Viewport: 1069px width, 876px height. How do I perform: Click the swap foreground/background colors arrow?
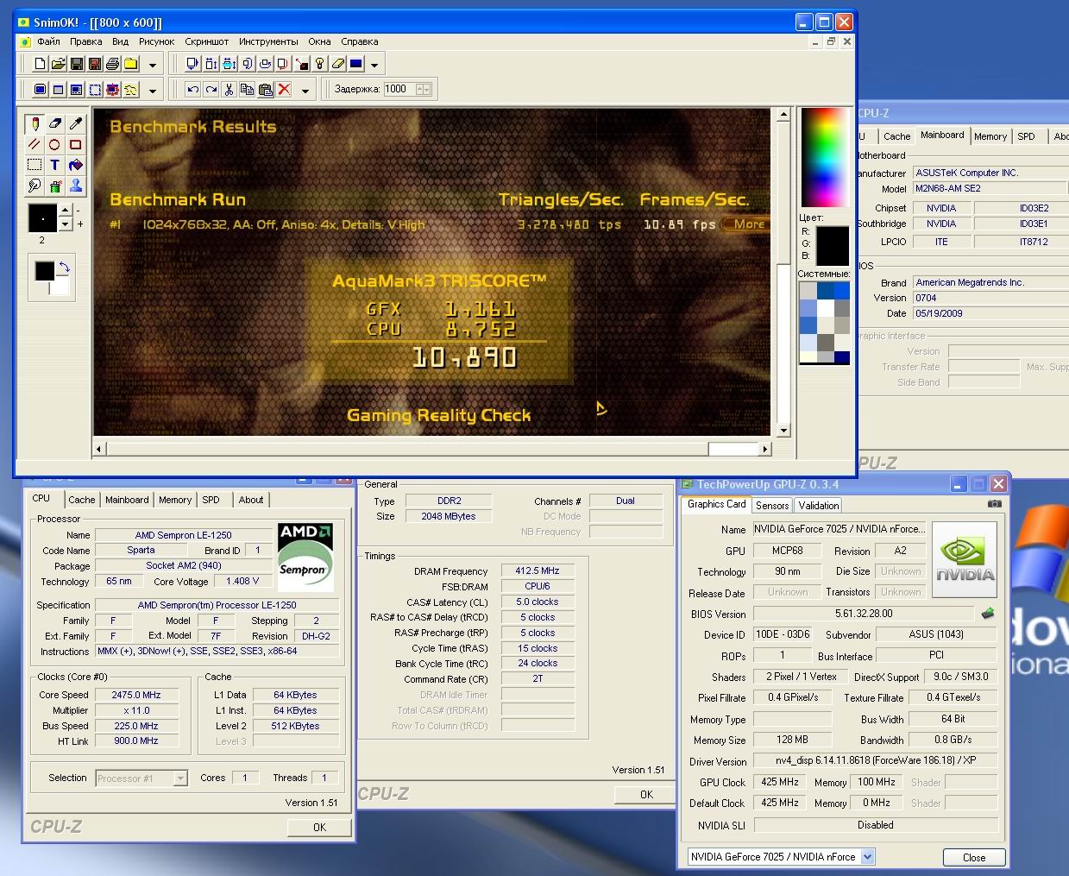pos(63,268)
